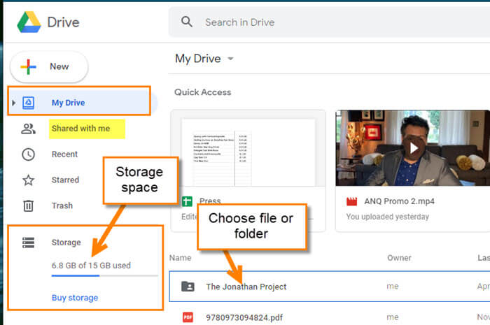This screenshot has width=490, height=325.
Task: Click the Starred star icon
Action: click(x=28, y=180)
